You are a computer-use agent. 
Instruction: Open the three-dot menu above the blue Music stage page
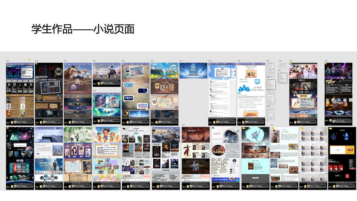pos(181,61)
